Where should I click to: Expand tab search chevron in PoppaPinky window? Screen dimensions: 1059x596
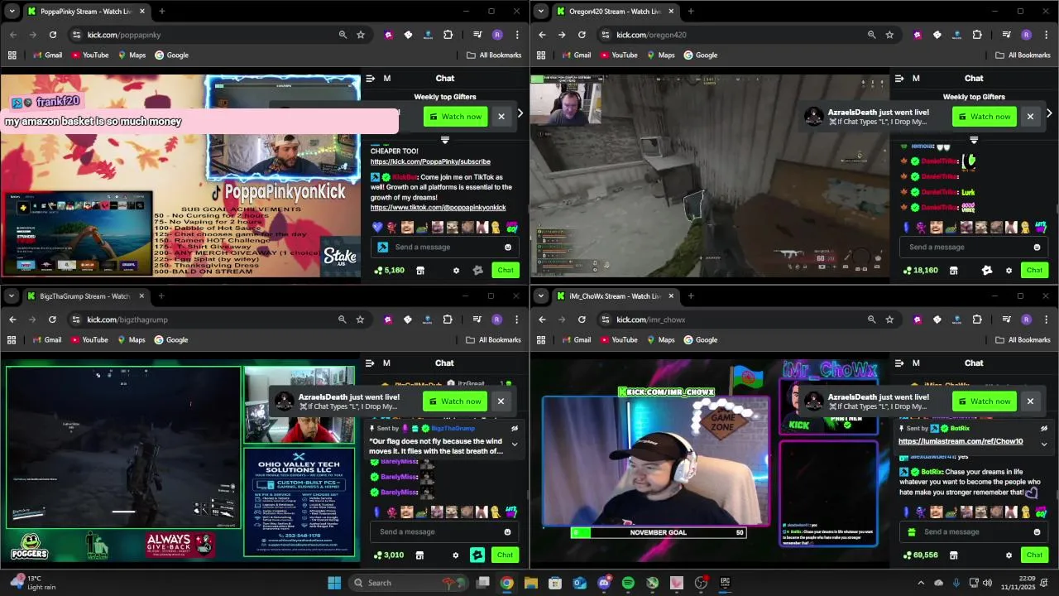click(x=12, y=11)
